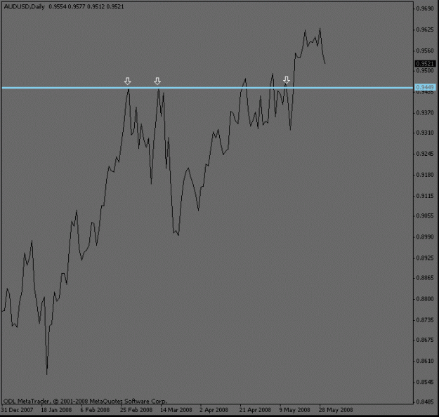Click the 0.8990 price axis label
Image resolution: width=439 pixels, height=417 pixels.
tap(425, 237)
